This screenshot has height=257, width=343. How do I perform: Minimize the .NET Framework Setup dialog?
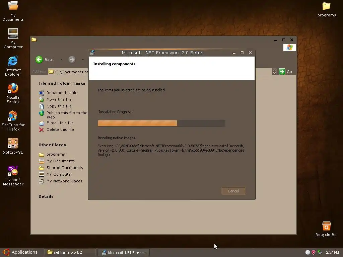point(234,53)
